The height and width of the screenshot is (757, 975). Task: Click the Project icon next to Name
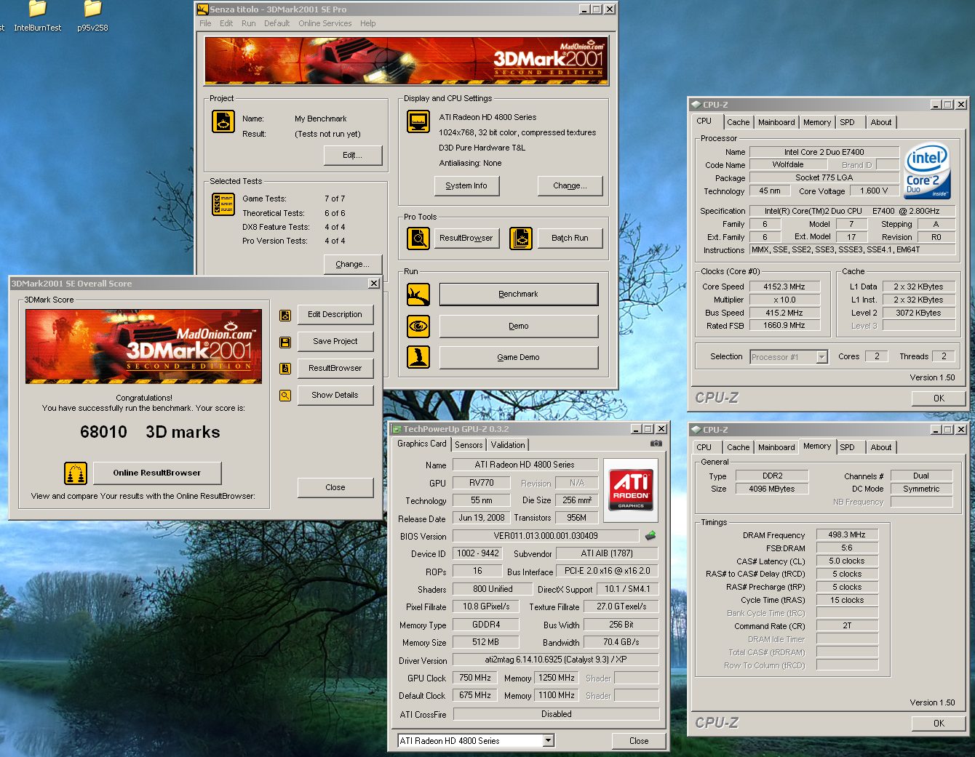tap(223, 121)
